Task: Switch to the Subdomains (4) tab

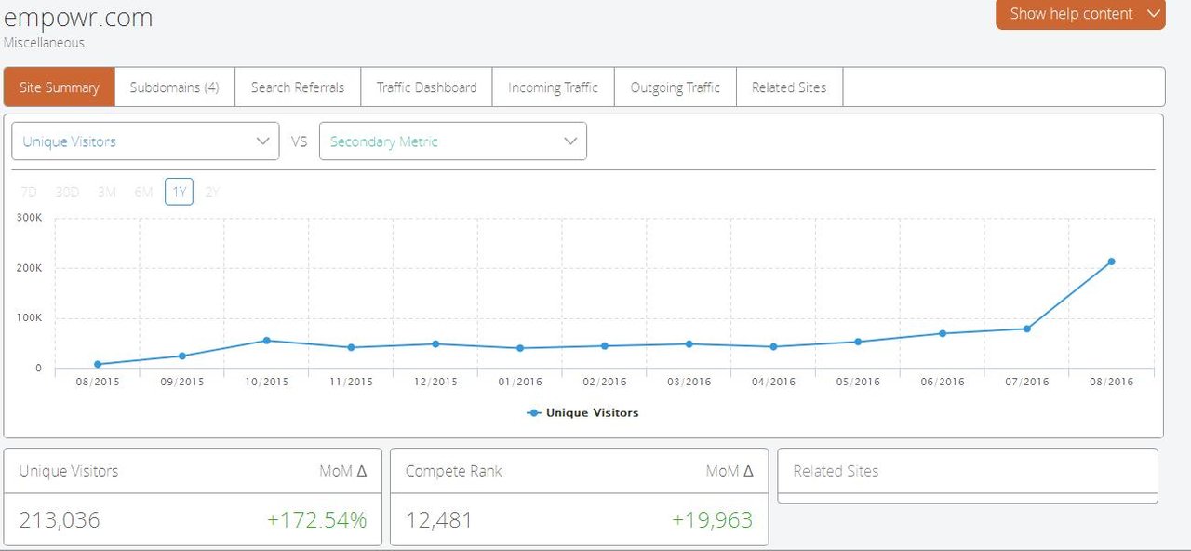Action: point(175,87)
